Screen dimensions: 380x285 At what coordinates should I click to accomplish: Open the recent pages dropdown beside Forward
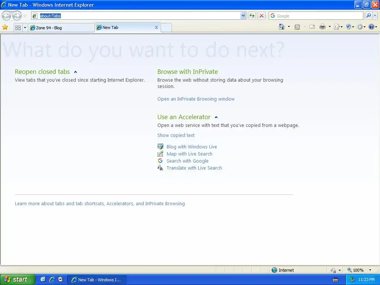pos(25,16)
